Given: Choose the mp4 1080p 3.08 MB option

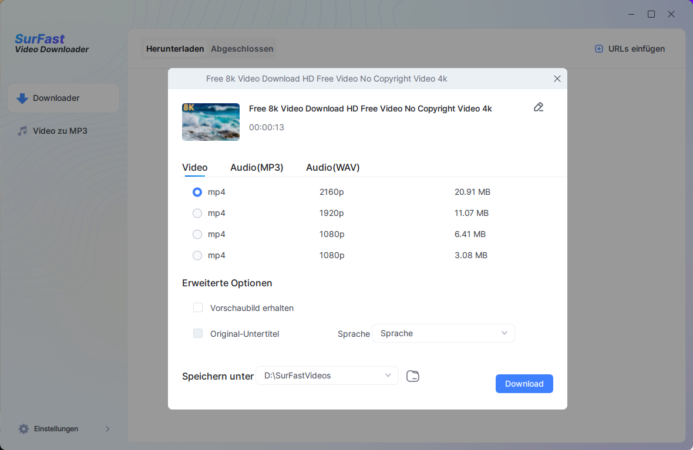Looking at the screenshot, I should [x=197, y=256].
